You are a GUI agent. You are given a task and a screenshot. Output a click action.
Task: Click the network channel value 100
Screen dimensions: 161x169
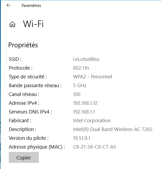pyautogui.click(x=77, y=94)
